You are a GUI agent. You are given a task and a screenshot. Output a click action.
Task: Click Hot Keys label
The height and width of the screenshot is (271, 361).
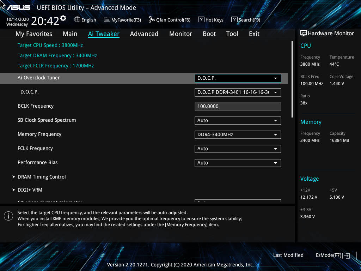(214, 20)
